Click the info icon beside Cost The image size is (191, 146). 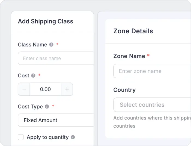(x=33, y=75)
